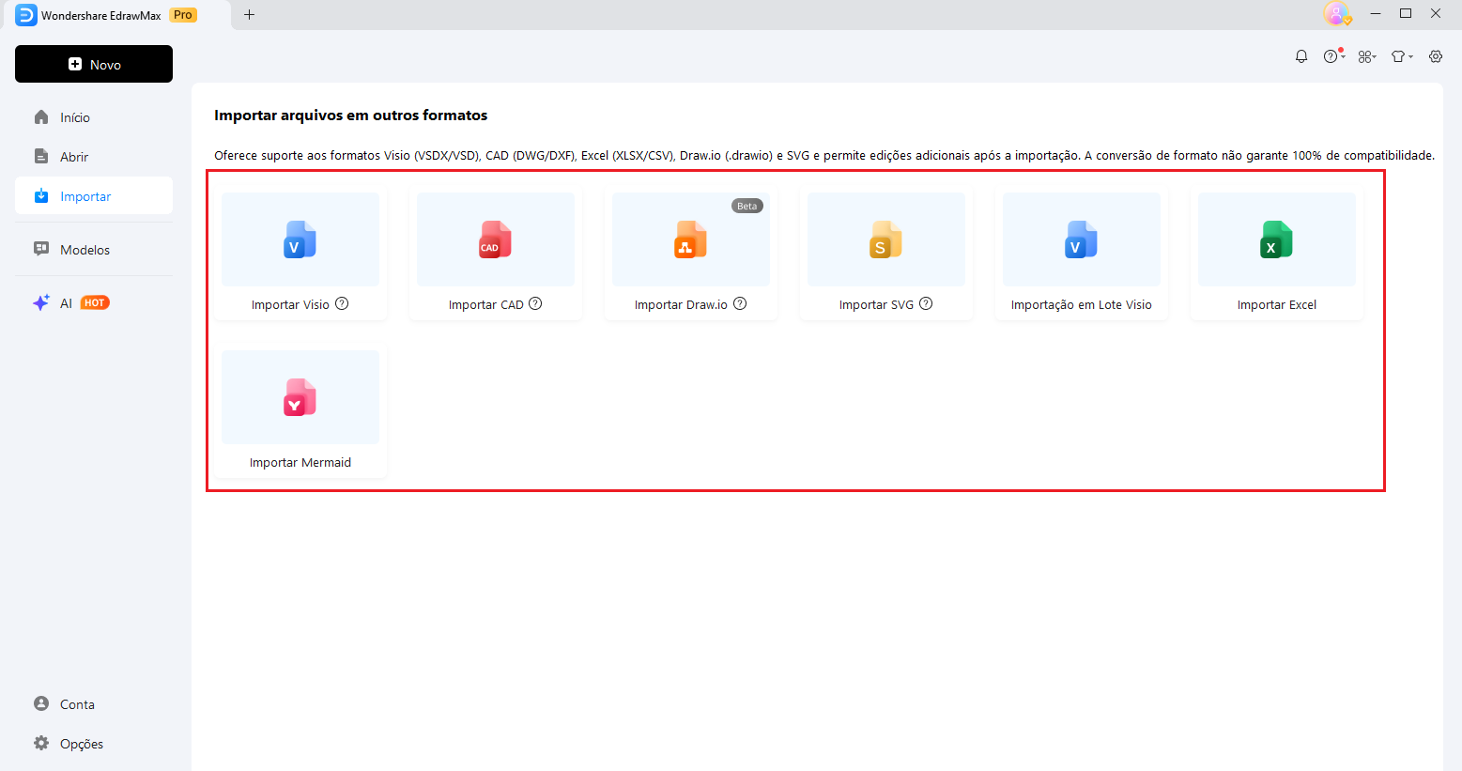The height and width of the screenshot is (771, 1462).
Task: Add a new tab with plus button
Action: pos(249,15)
